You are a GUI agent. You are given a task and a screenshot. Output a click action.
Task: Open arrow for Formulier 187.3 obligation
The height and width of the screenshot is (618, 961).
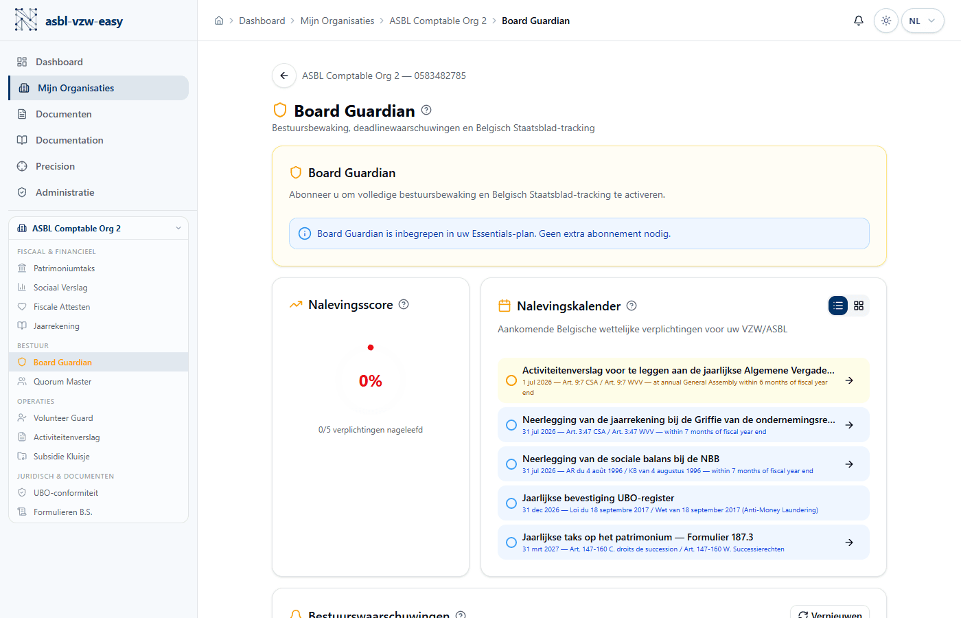[849, 542]
